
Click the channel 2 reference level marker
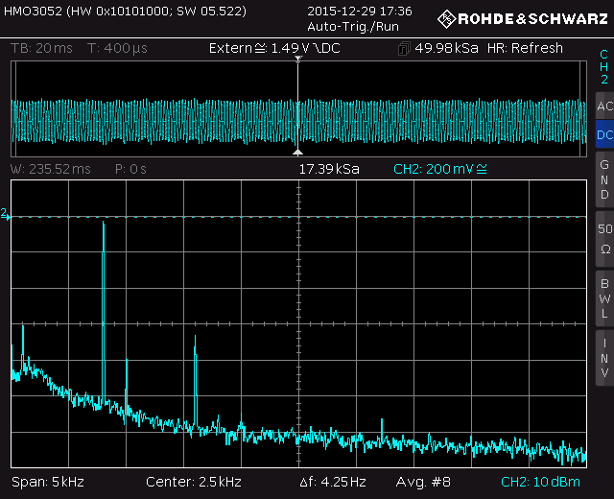coord(5,215)
